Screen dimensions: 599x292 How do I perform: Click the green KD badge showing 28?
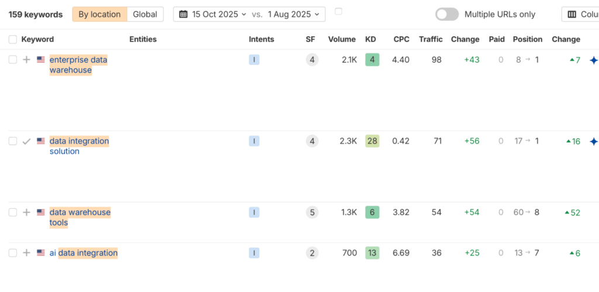coord(372,141)
